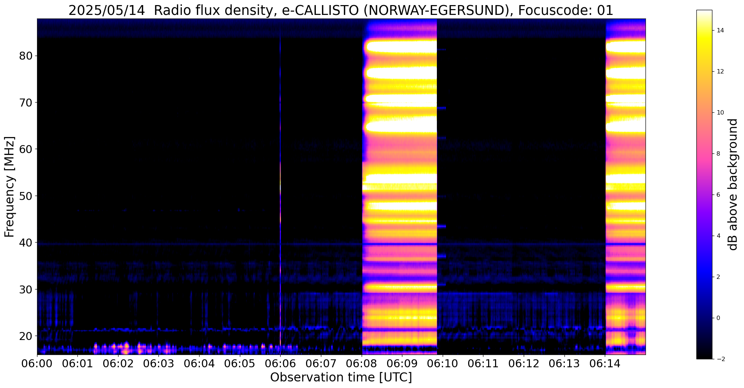Image resolution: width=744 pixels, height=388 pixels.
Task: Click the yellow region of the colorbar near 13
Action: 704,51
